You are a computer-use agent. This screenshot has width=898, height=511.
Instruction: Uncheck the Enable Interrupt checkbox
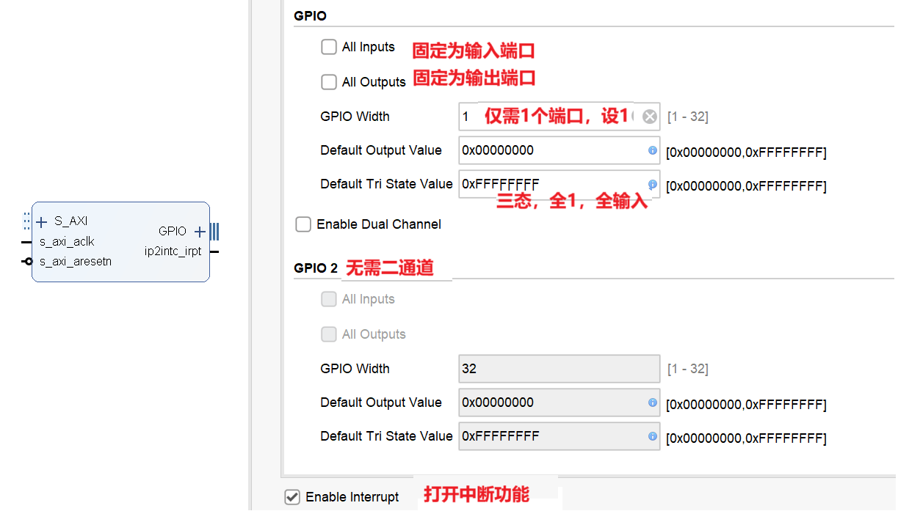point(292,497)
